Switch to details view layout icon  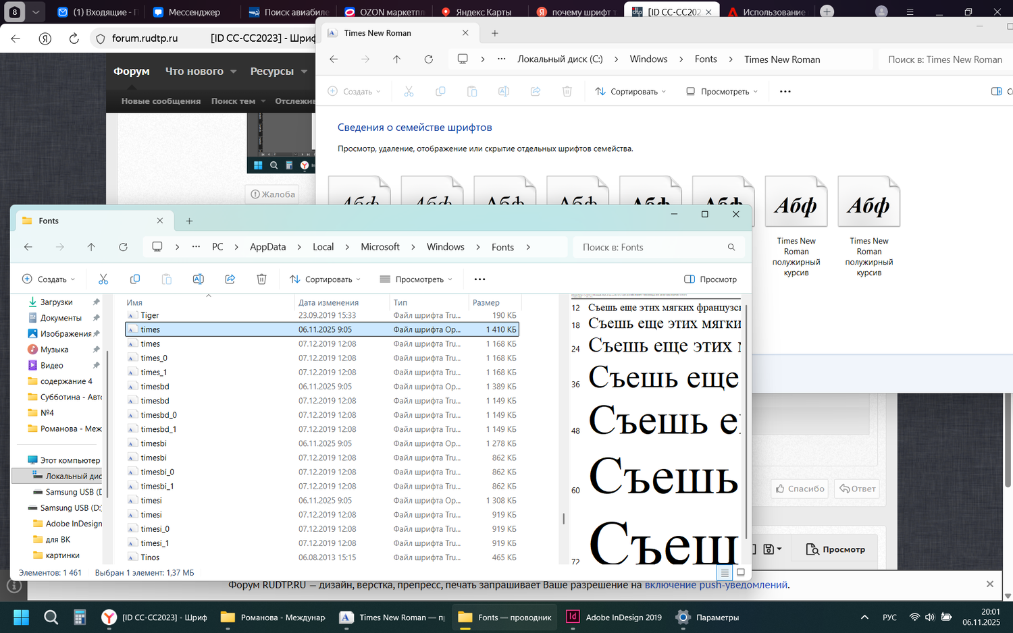(x=725, y=572)
